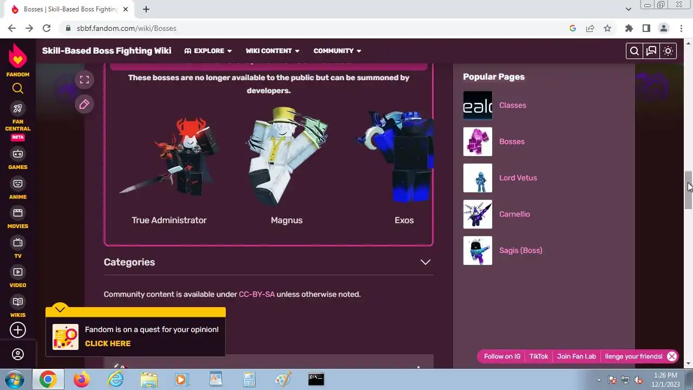Click the edit page pencil icon

click(84, 104)
